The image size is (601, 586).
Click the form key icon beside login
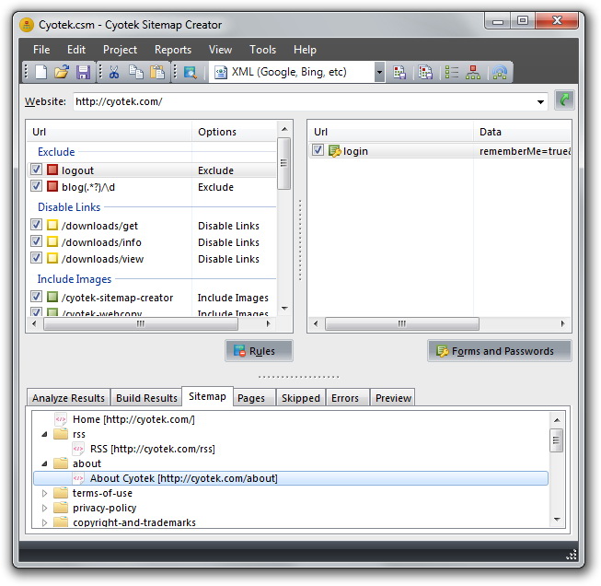335,151
